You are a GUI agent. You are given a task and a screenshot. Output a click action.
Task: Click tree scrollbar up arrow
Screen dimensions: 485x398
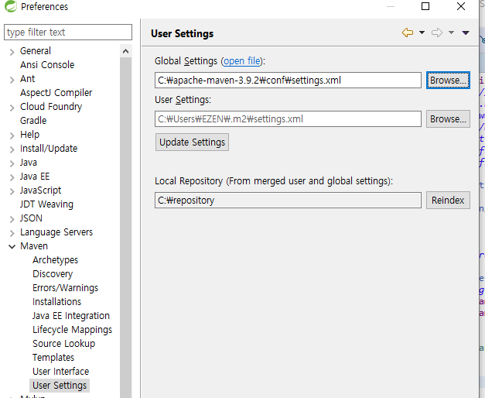[125, 51]
